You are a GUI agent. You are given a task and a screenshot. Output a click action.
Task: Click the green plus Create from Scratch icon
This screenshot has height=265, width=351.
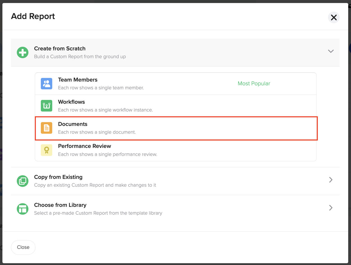[x=22, y=52]
